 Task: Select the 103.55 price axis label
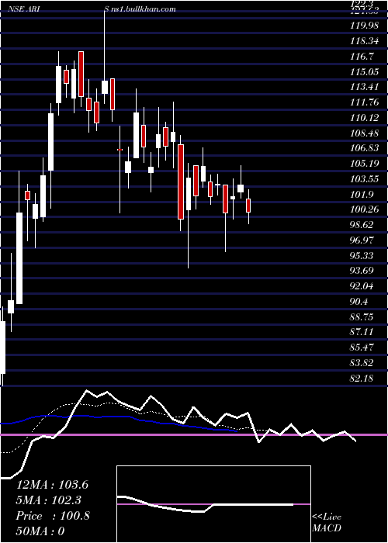pos(365,179)
